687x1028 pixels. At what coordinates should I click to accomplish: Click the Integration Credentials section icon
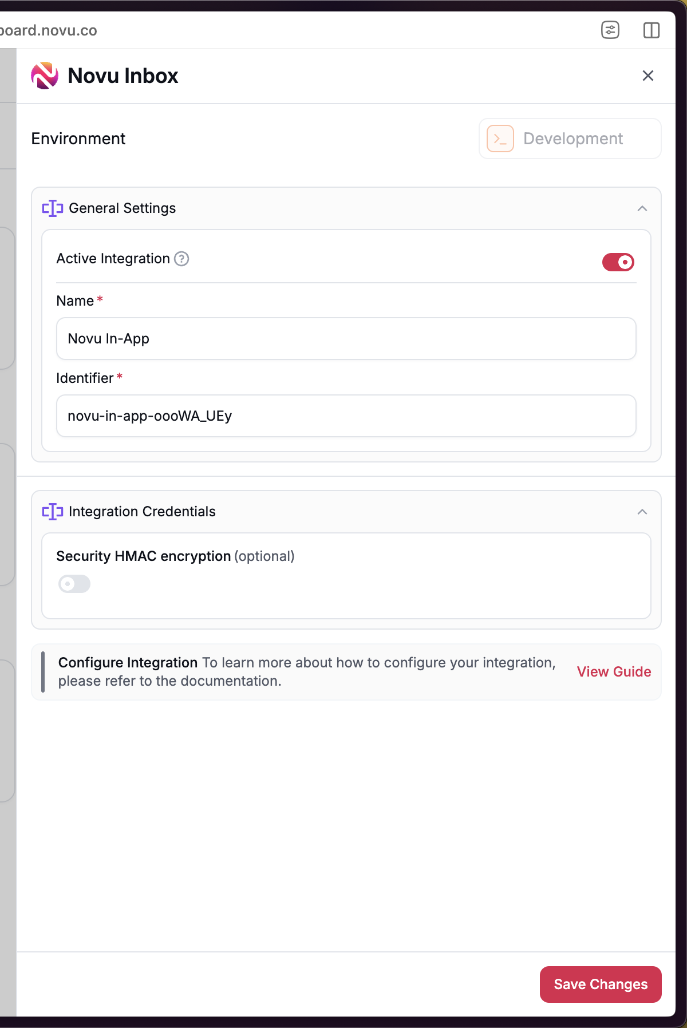(52, 512)
